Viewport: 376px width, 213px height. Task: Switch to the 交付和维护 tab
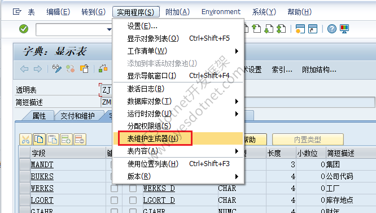coord(78,116)
